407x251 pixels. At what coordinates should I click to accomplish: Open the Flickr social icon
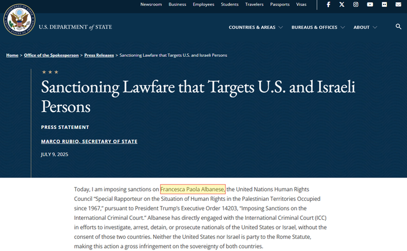(x=384, y=4)
